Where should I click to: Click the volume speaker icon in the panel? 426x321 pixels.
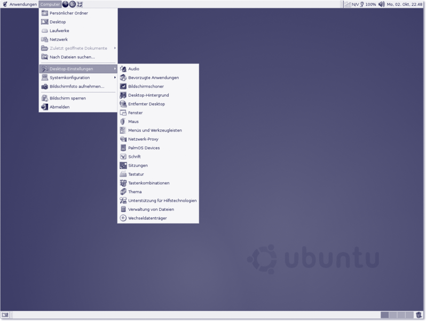[381, 4]
